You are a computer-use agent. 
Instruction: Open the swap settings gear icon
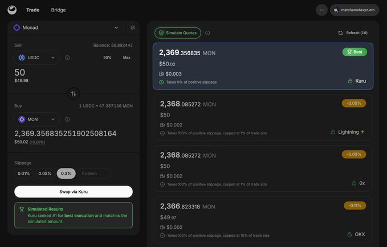pyautogui.click(x=133, y=28)
